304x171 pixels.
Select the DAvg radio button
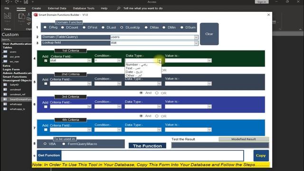point(45,28)
